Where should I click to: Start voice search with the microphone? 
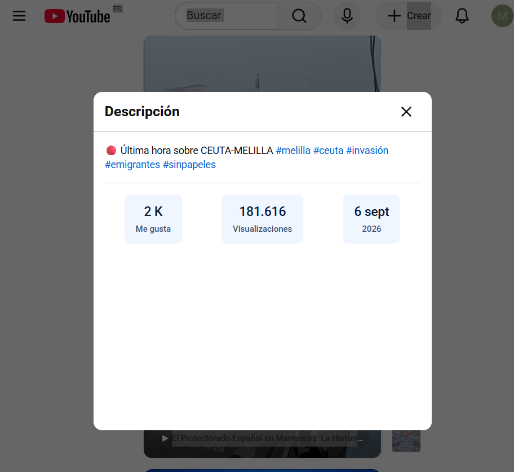(347, 16)
